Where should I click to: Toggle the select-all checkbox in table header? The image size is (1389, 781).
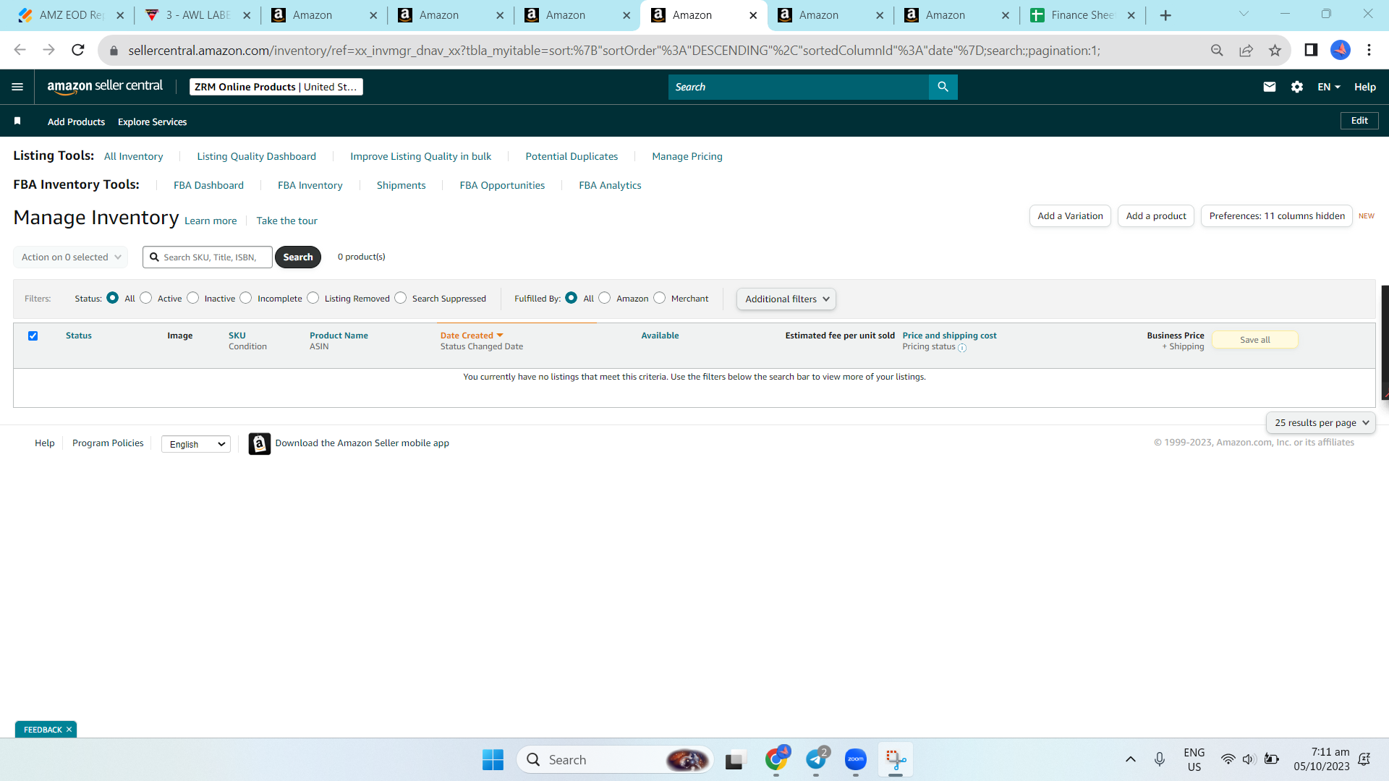click(33, 336)
